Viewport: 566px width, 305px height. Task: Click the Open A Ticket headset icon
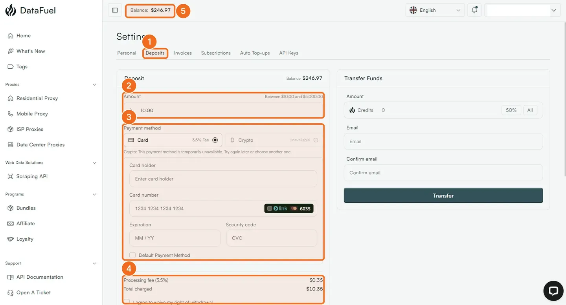click(11, 292)
